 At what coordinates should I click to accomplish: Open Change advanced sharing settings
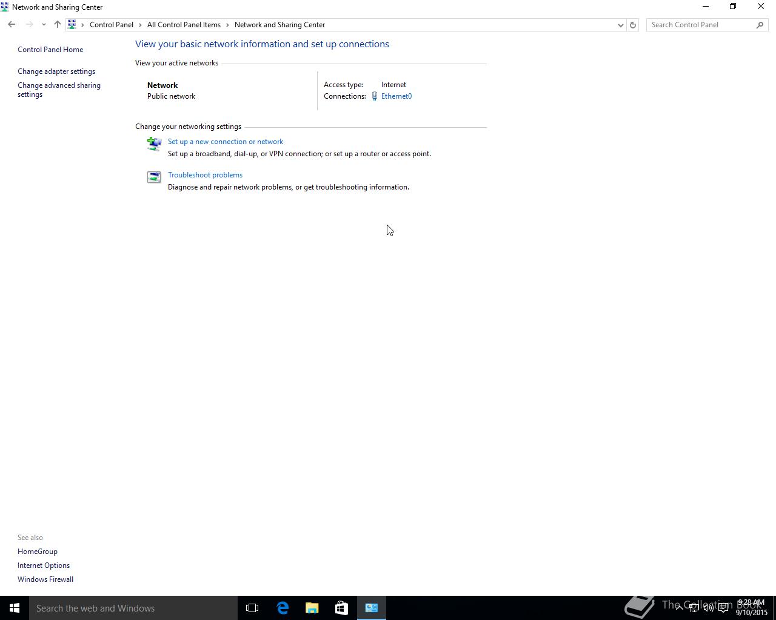click(x=59, y=90)
